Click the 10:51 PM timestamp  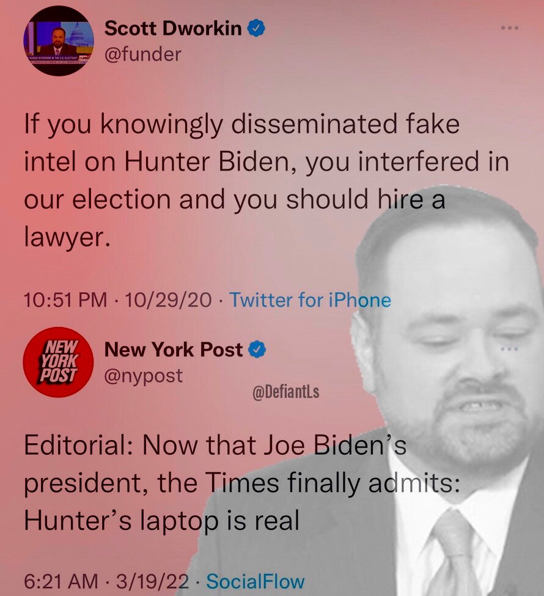[65, 300]
